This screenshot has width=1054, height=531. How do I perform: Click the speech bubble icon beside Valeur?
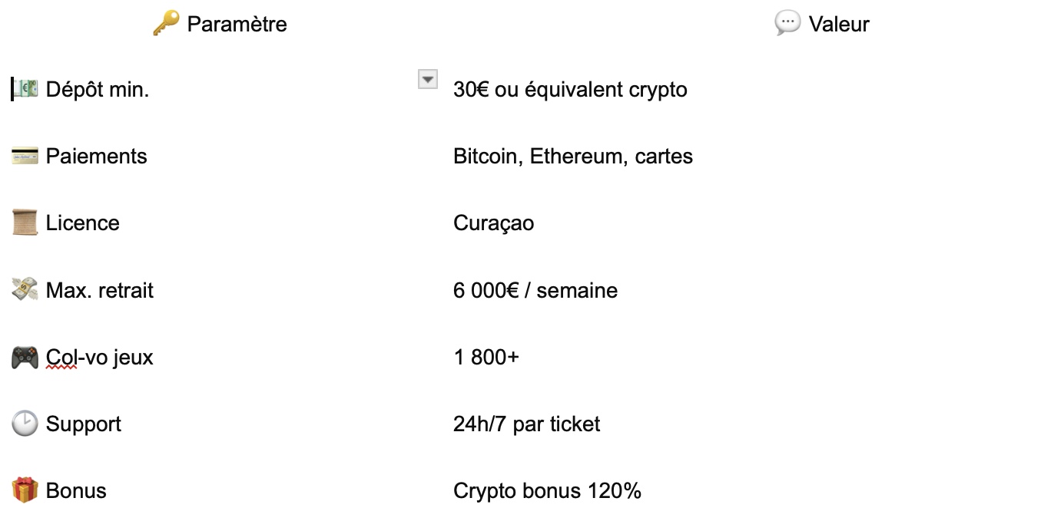tap(787, 25)
